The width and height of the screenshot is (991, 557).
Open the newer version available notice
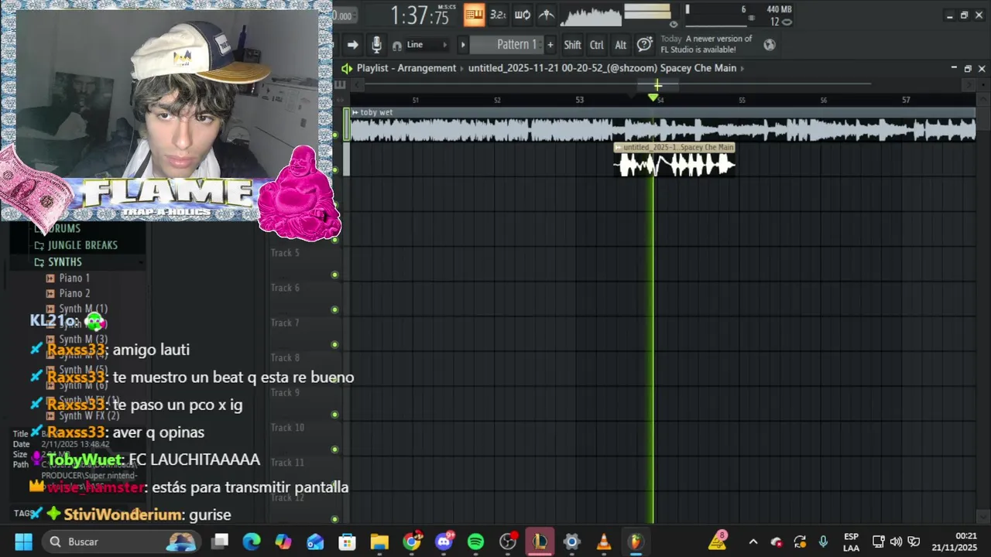point(706,44)
